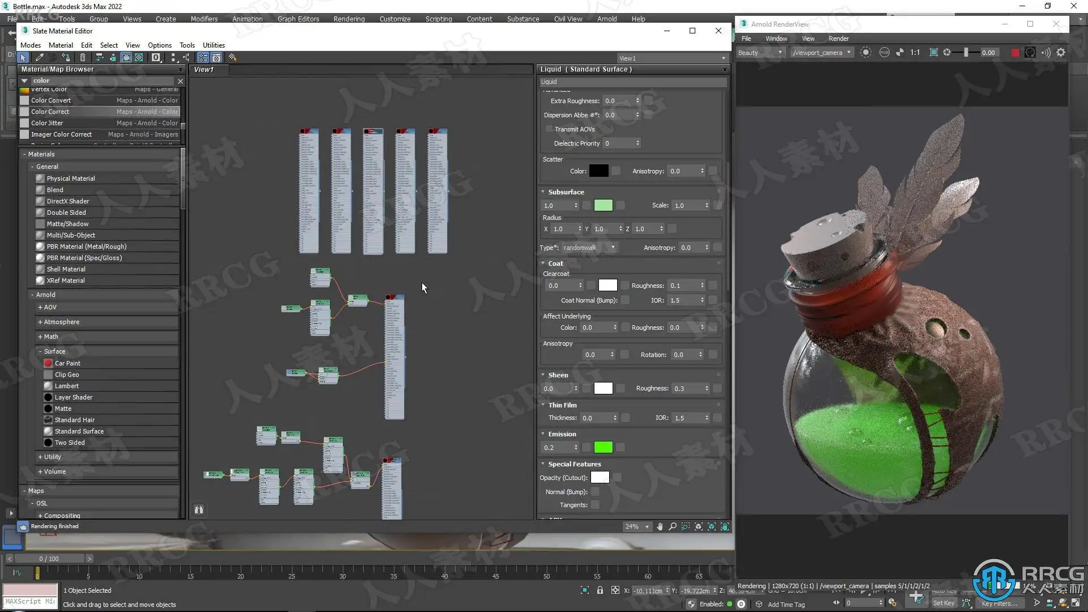Click the Material ID Channel icon
Image resolution: width=1088 pixels, height=612 pixels.
pos(156,58)
